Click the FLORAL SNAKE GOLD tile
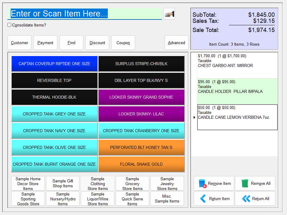This screenshot has height=215, width=287. [141, 164]
